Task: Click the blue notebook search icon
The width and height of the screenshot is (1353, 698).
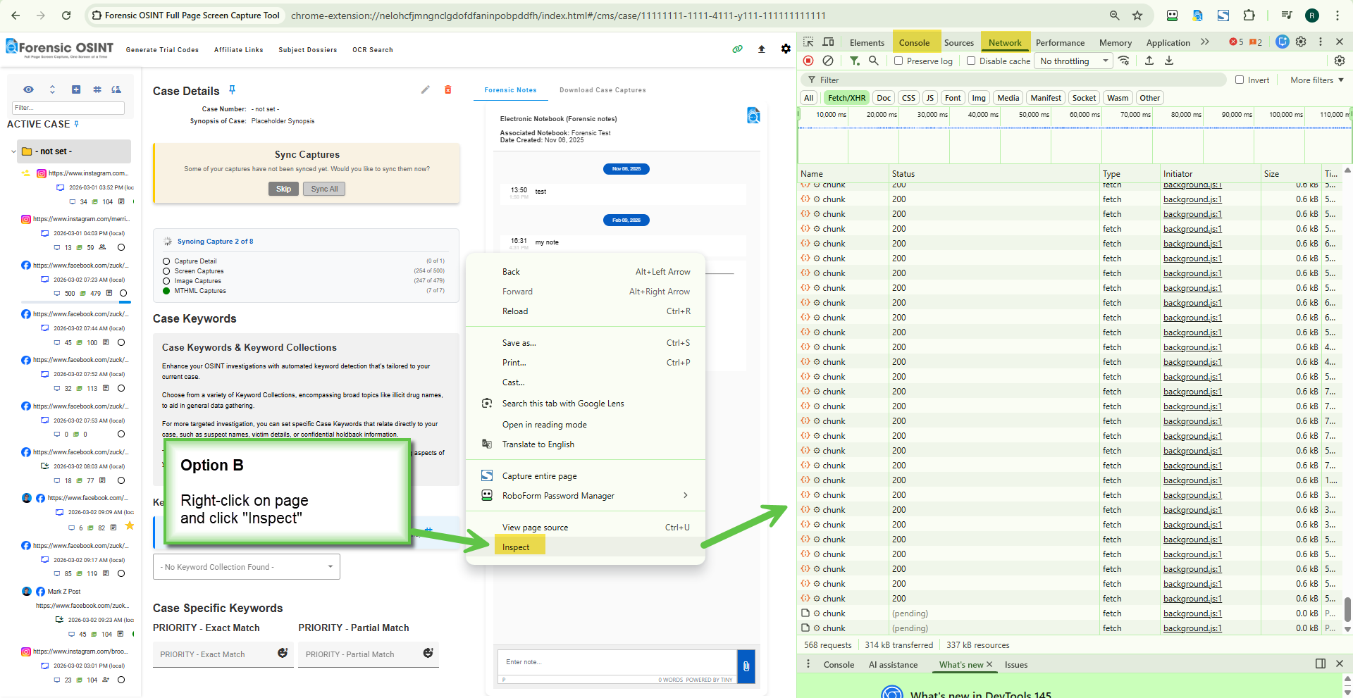Action: click(x=753, y=116)
